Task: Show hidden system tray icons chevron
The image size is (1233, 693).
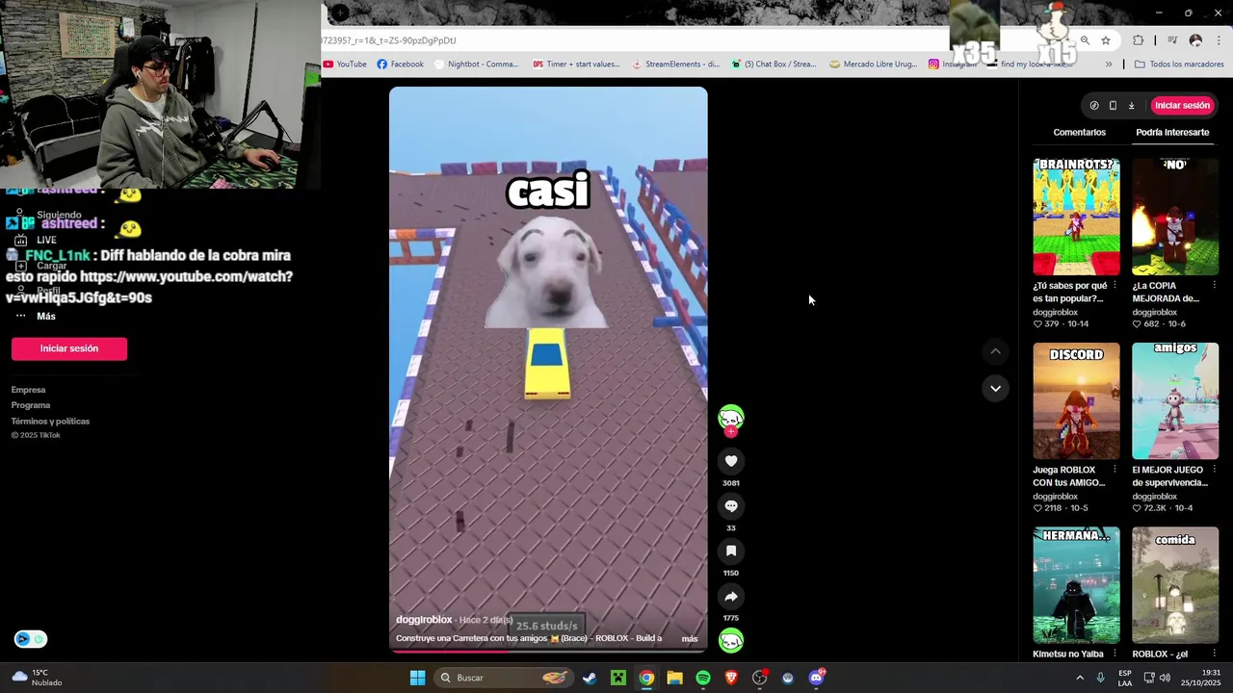Action: point(1080,678)
